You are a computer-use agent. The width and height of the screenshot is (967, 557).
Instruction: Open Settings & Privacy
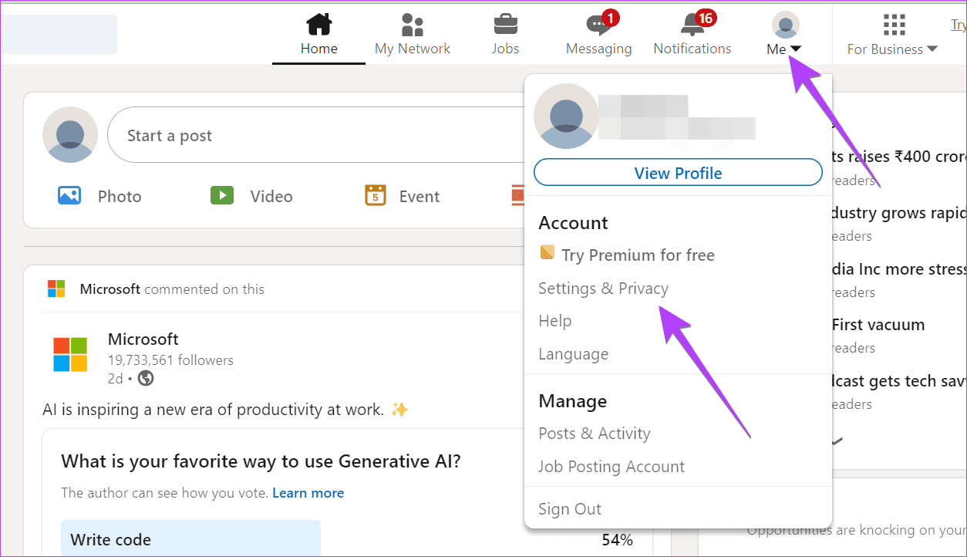pos(604,289)
